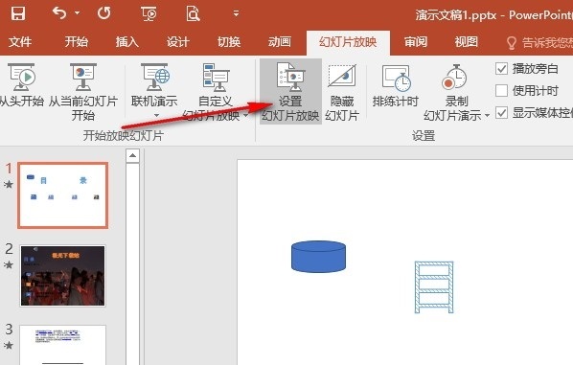Screen dimensions: 573x365
Task: Open the 文件 menu
Action: point(20,42)
